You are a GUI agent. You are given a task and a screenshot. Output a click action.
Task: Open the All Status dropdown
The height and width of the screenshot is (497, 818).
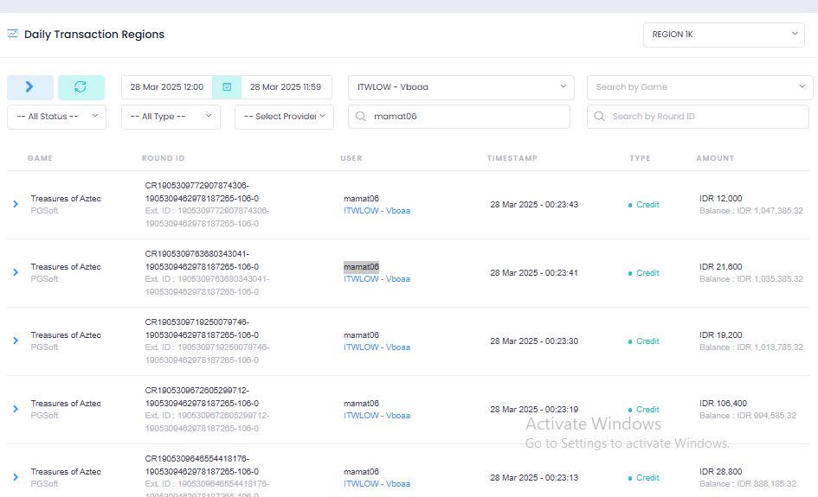coord(56,116)
